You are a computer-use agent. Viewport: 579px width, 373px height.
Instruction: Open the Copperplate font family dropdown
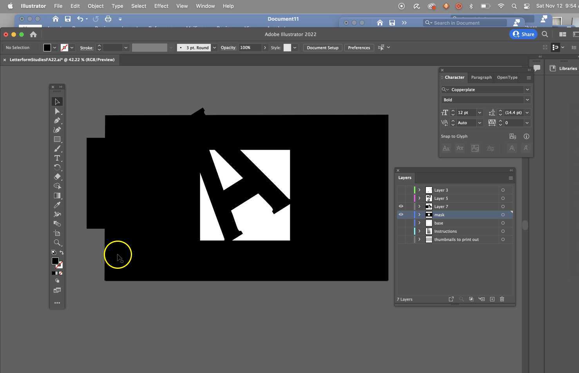[527, 90]
